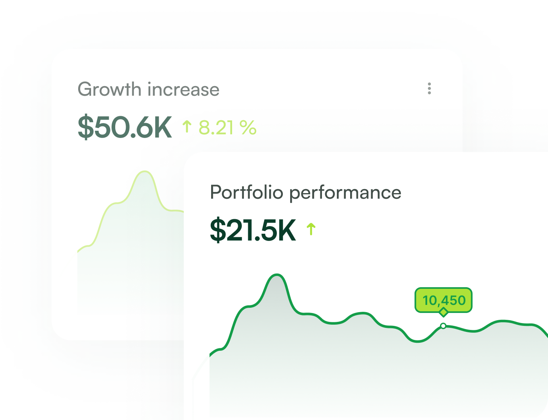The height and width of the screenshot is (420, 548).
Task: Click the Growth increase heading
Action: [x=148, y=89]
